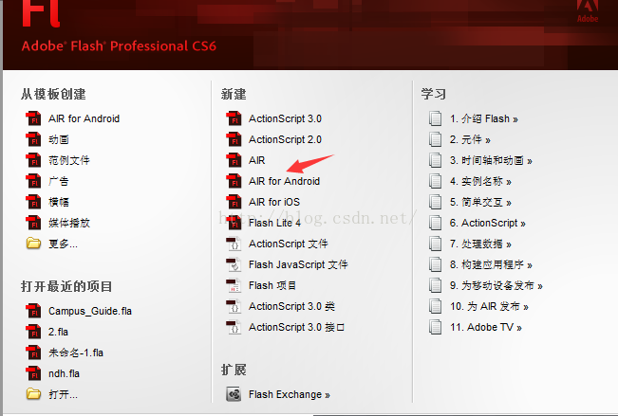The width and height of the screenshot is (618, 416).
Task: Click the 未命名-1.fla file icon
Action: click(33, 353)
